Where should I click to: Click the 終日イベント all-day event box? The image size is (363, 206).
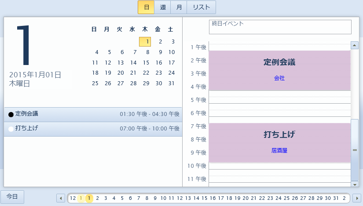point(280,27)
